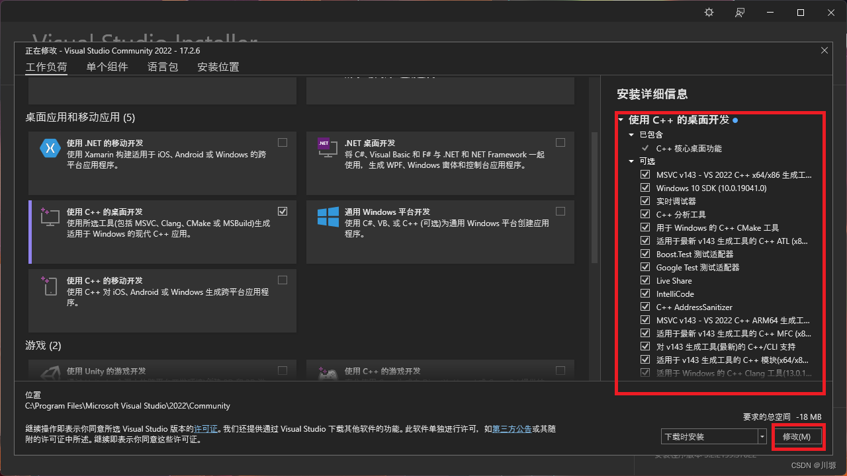The width and height of the screenshot is (847, 476).
Task: Collapse the 已包含 section
Action: pyautogui.click(x=631, y=134)
